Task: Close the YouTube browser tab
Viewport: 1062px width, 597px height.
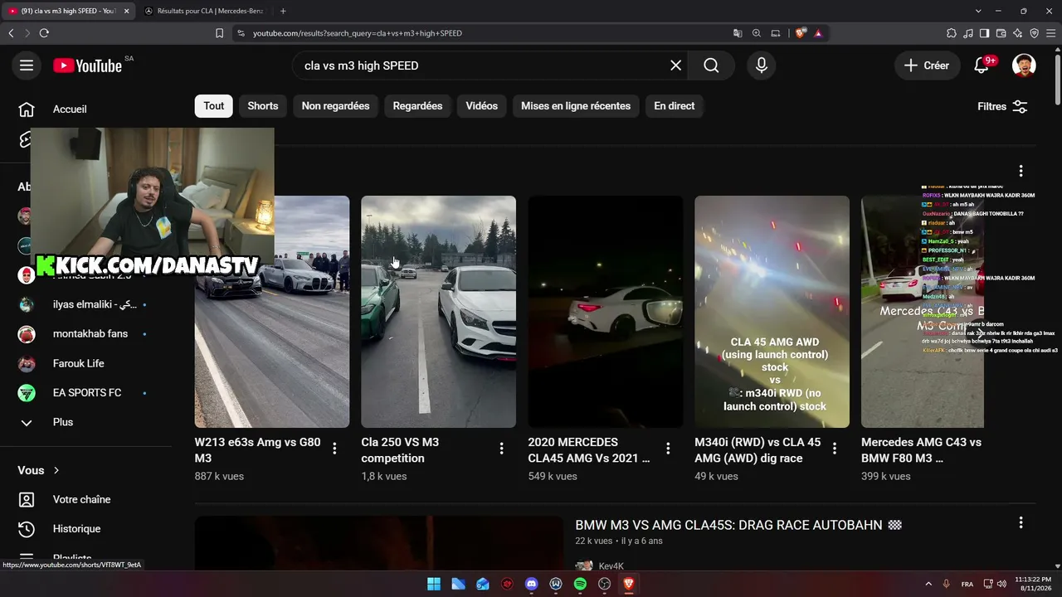Action: [x=127, y=11]
